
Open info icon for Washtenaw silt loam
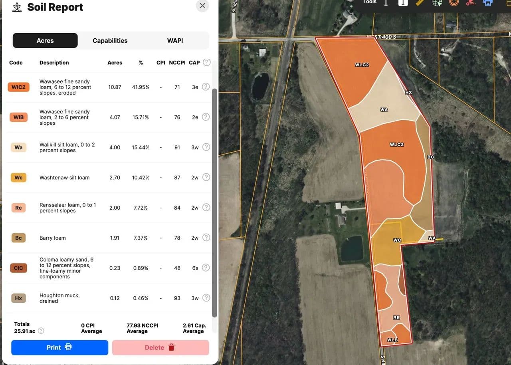[206, 177]
